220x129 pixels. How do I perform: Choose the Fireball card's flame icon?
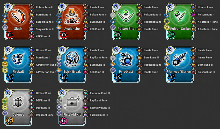[18, 59]
